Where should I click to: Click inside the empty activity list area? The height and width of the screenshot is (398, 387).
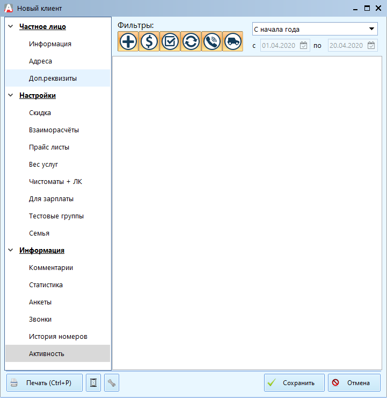click(x=247, y=212)
